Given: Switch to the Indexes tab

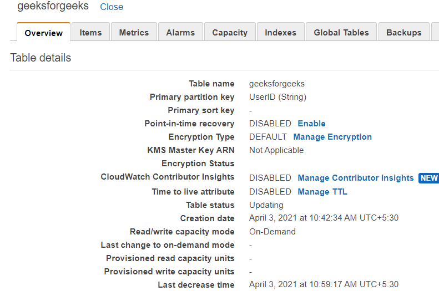Looking at the screenshot, I should (x=280, y=33).
